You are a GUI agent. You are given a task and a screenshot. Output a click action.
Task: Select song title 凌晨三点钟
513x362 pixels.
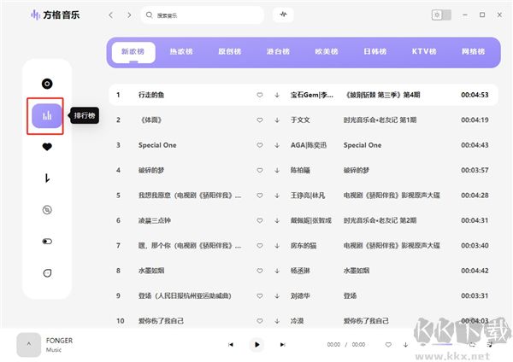pyautogui.click(x=155, y=220)
